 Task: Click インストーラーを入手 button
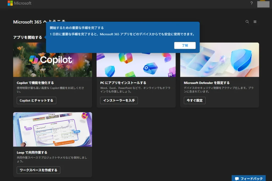(119, 100)
